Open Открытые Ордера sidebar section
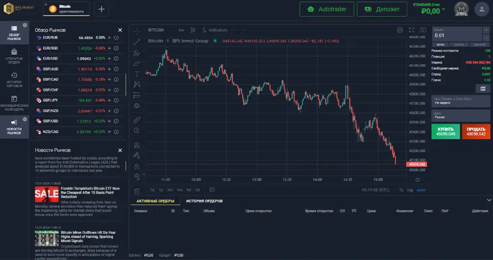 coord(14,57)
